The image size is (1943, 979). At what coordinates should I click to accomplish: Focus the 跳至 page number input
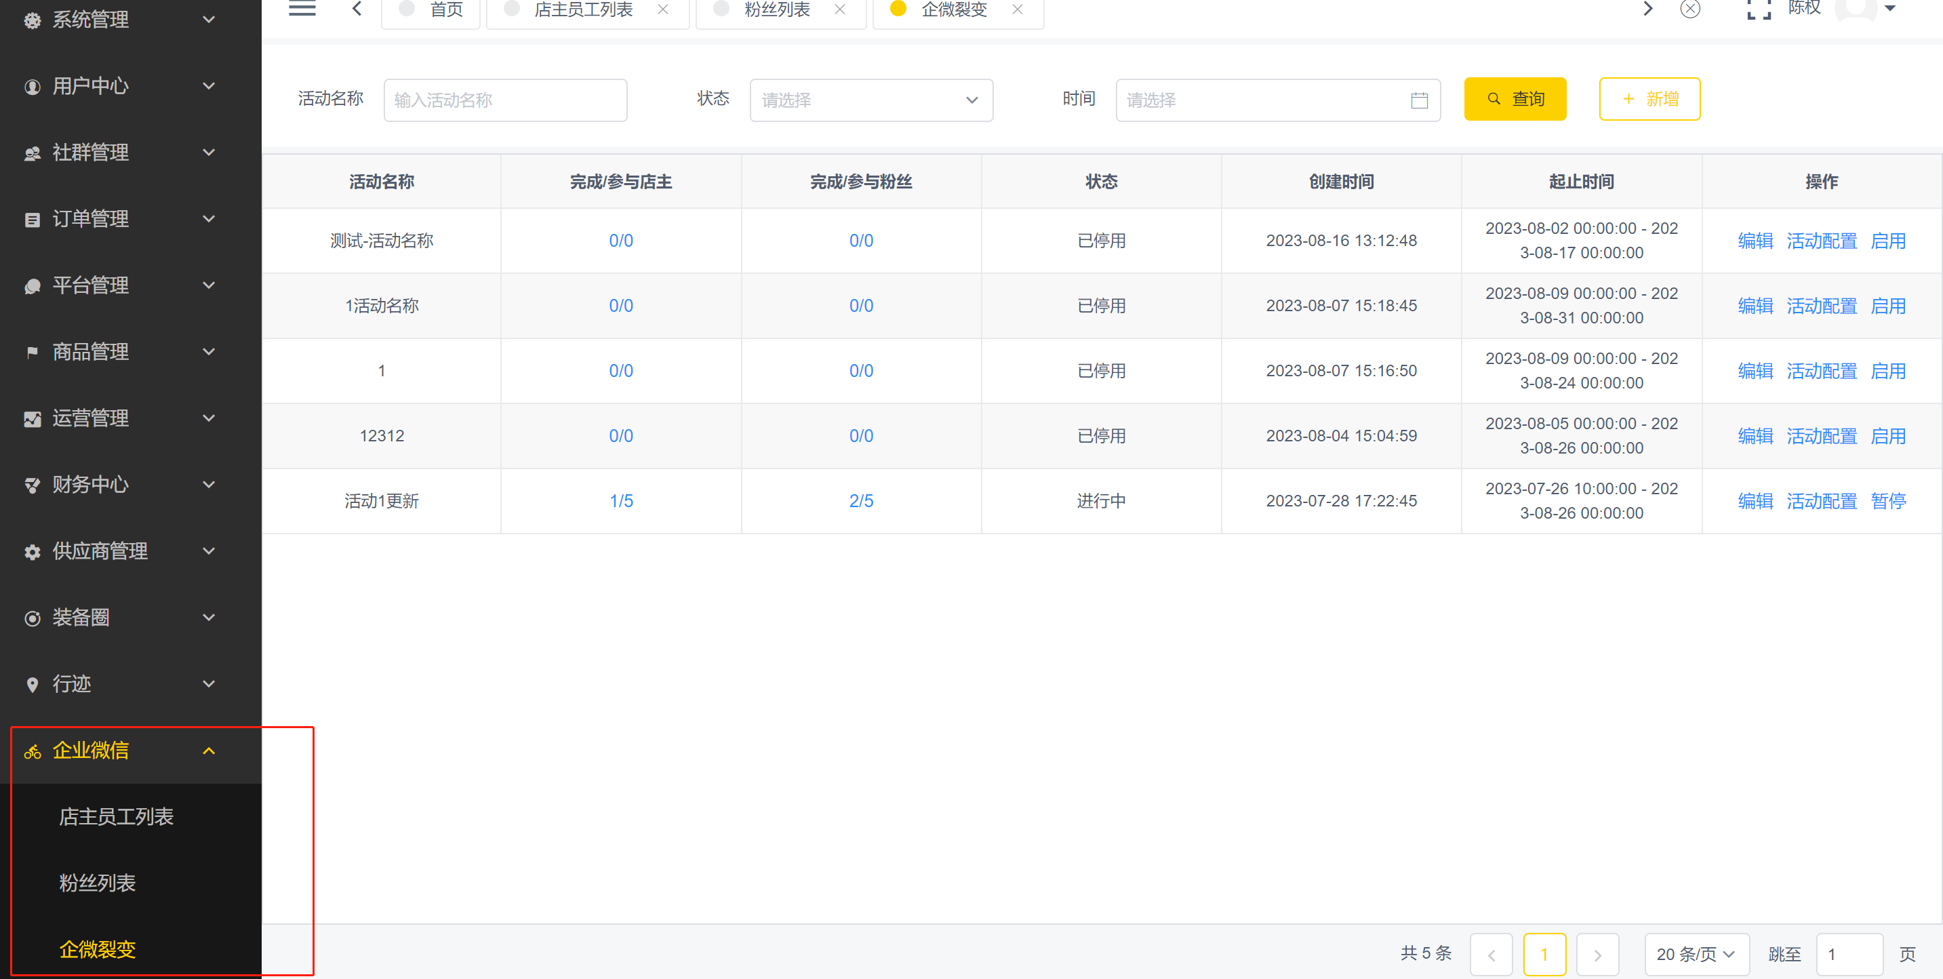(x=1849, y=955)
